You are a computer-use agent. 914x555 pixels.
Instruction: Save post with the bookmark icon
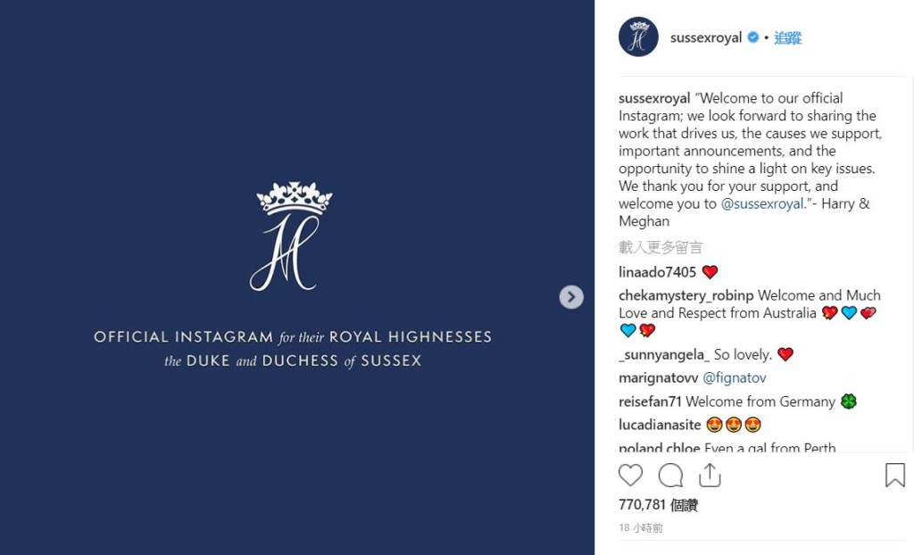[x=894, y=475]
